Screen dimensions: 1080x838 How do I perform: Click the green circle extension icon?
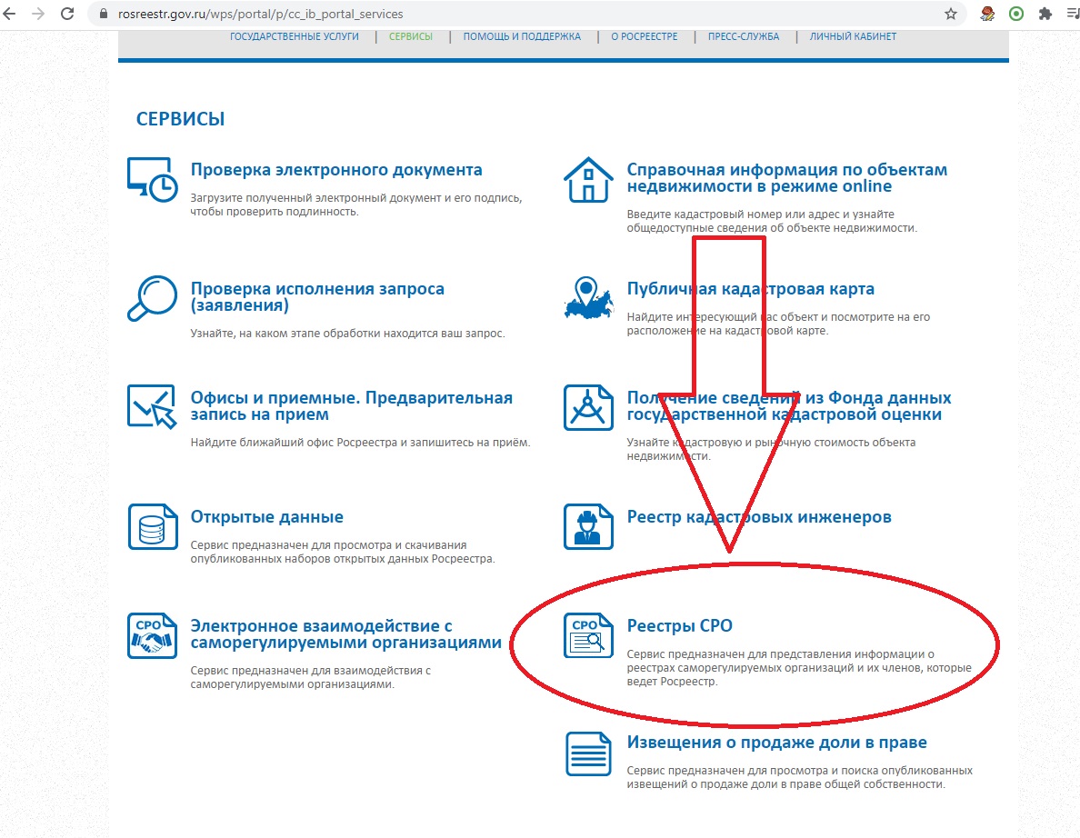[x=1016, y=14]
